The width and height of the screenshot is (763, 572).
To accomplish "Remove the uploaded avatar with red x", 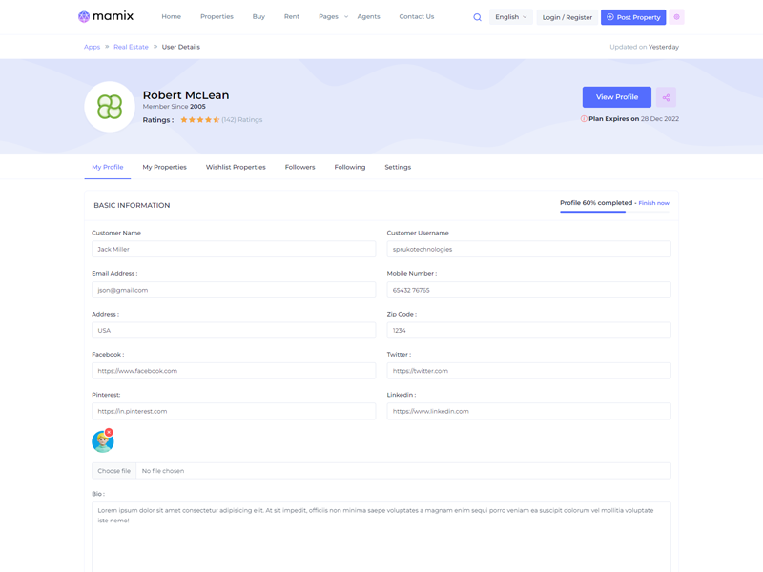I will [109, 433].
